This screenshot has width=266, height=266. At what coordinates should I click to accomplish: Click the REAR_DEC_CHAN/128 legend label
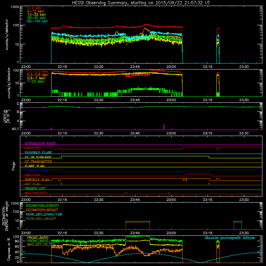(x=44, y=214)
